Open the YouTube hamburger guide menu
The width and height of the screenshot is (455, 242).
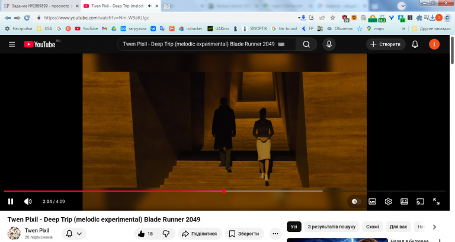pyautogui.click(x=12, y=44)
